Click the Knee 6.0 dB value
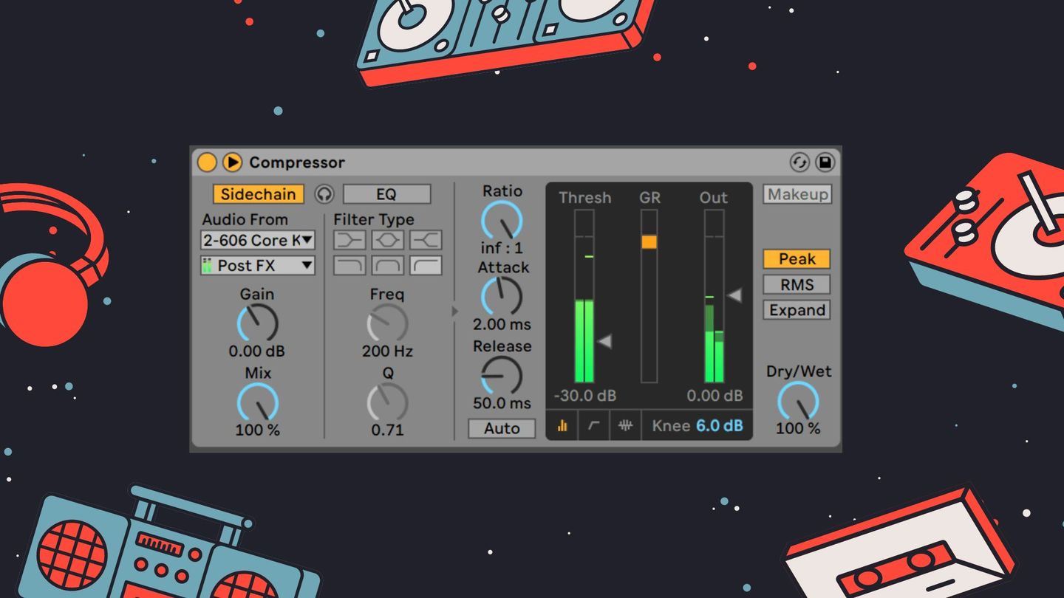The width and height of the screenshot is (1064, 598). pos(719,426)
